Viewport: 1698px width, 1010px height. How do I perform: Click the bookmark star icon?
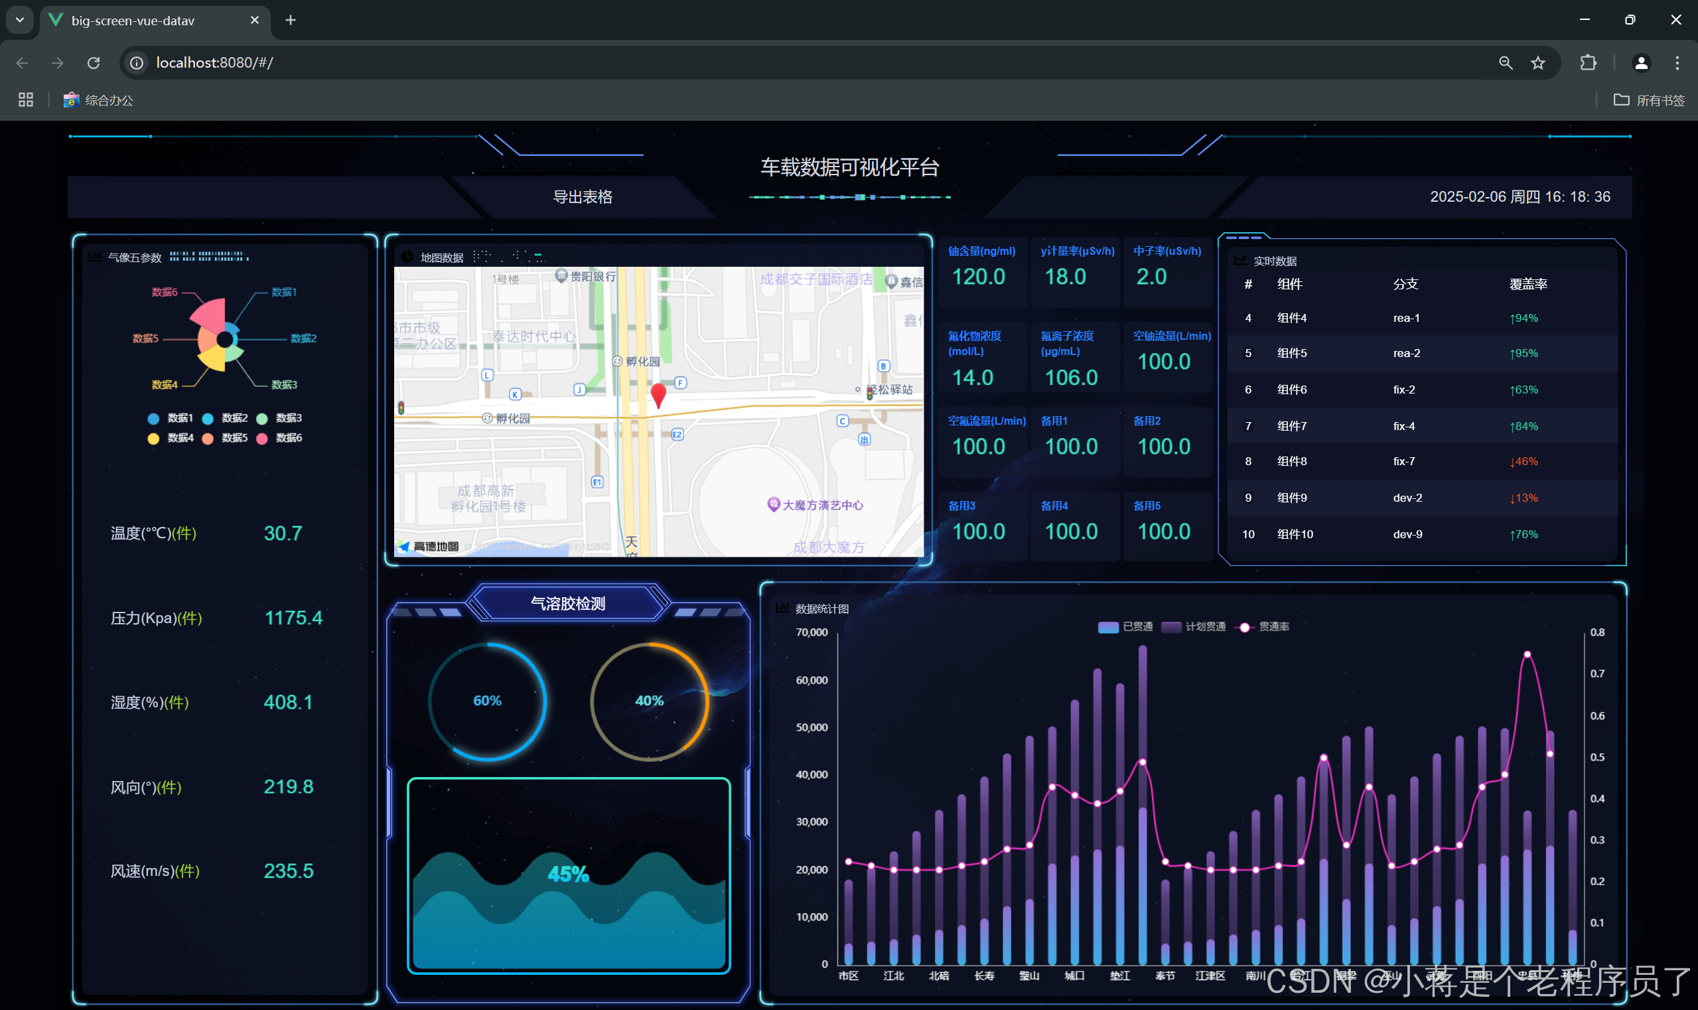1538,62
